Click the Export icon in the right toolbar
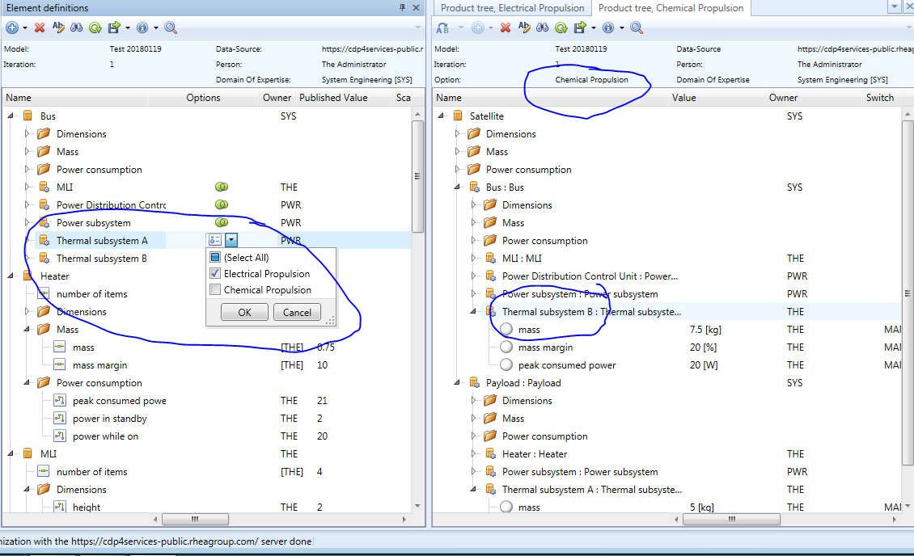This screenshot has width=914, height=556. [582, 27]
